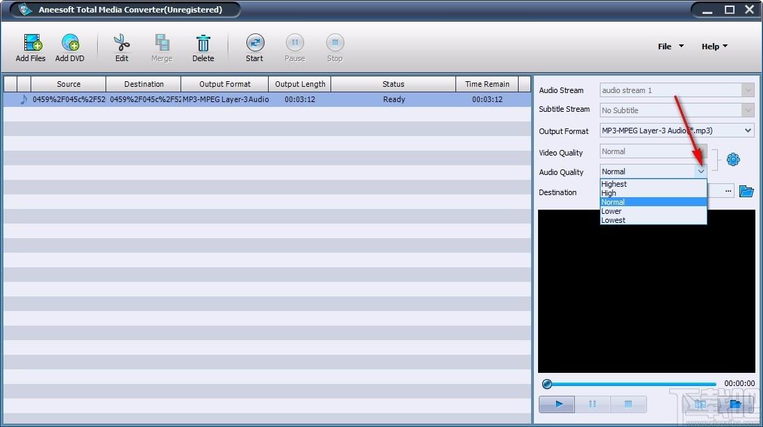Screen dimensions: 763x427
Task: Sort by Output Format column header
Action: pyautogui.click(x=225, y=84)
